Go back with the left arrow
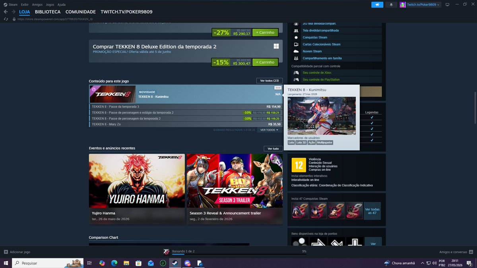 [x=6, y=12]
